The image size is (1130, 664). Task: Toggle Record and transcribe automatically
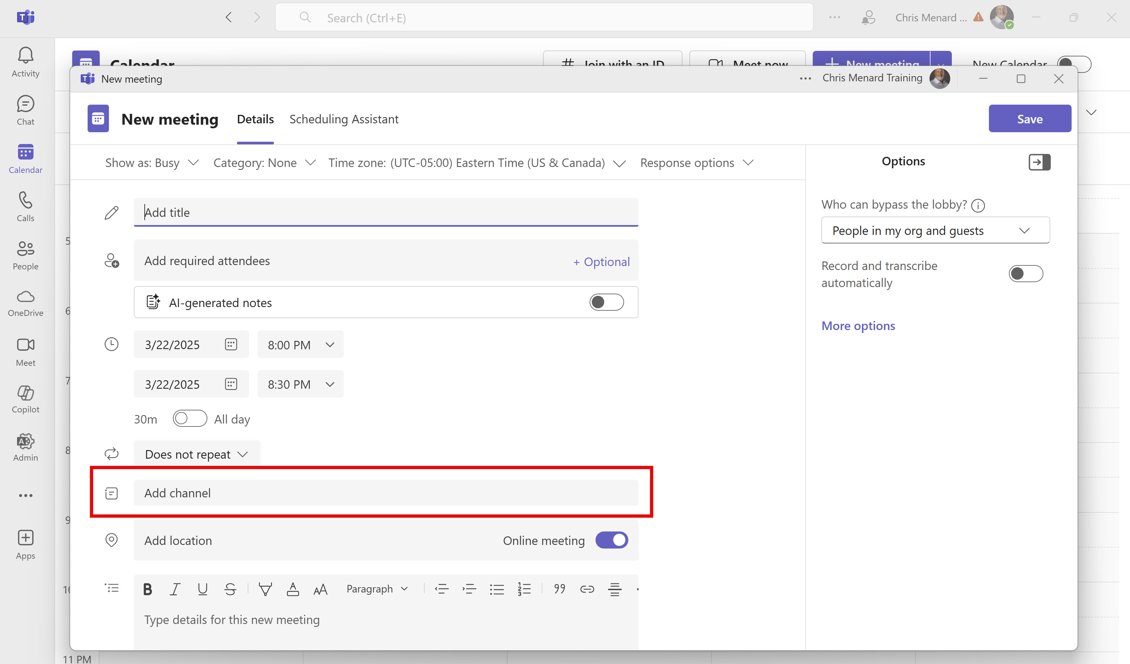1026,274
